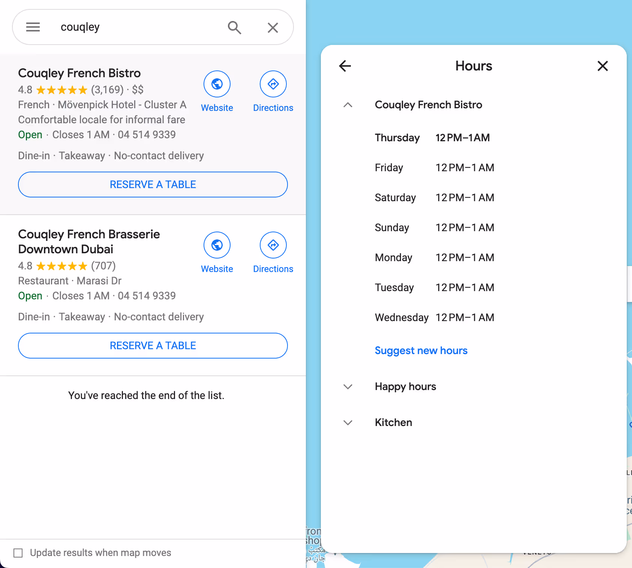Viewport: 632px width, 568px height.
Task: Select the Thursday hours row
Action: pos(432,138)
